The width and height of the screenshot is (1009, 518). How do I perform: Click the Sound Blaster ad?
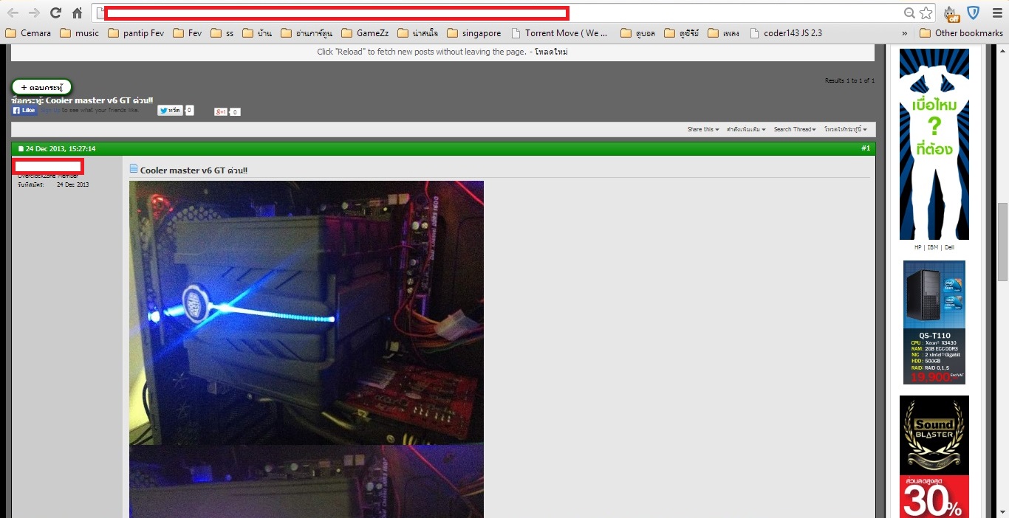tap(934, 457)
